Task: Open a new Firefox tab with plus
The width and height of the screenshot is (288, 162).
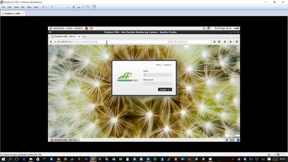Action: pos(84,37)
